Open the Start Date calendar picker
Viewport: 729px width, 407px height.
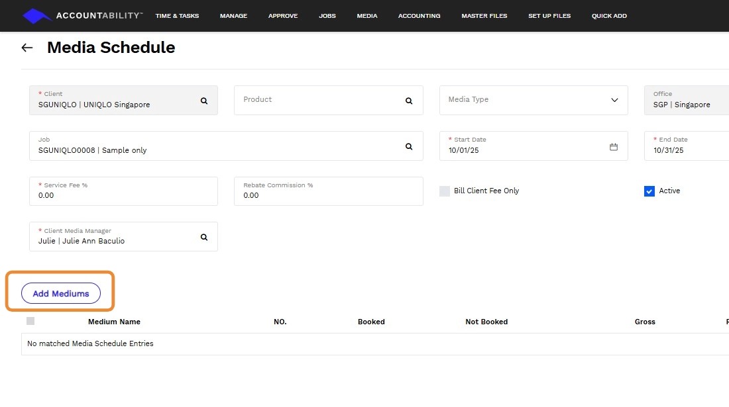point(614,146)
